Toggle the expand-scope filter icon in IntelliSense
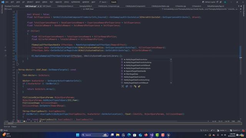The image size is (246, 138). click(123, 86)
